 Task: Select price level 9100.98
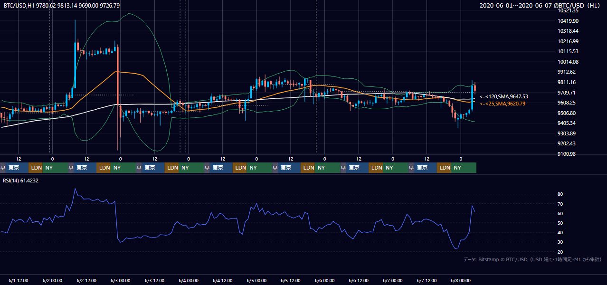click(567, 154)
